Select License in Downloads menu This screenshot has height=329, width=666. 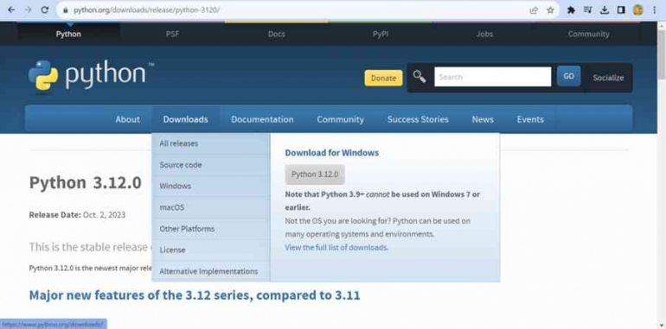click(211, 250)
